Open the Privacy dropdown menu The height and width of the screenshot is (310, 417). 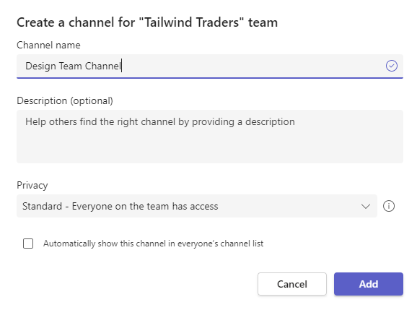point(197,206)
